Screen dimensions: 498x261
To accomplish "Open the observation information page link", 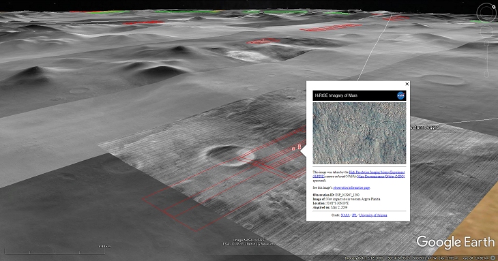I will (x=351, y=187).
